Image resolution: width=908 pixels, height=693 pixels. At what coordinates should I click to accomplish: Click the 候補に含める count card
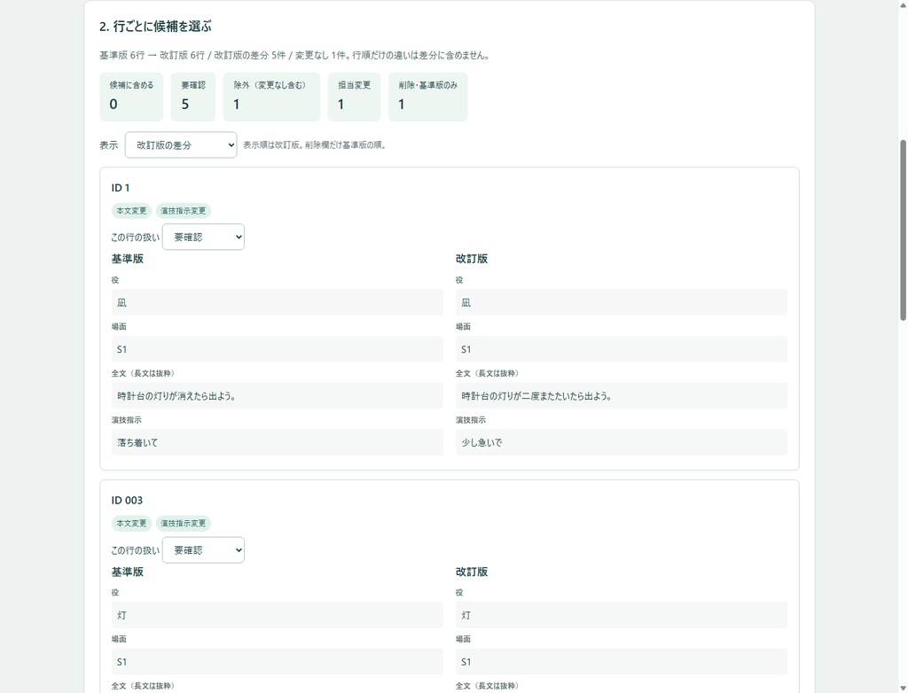coord(131,97)
